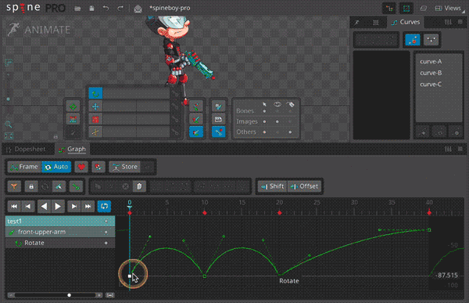Toggle the Local axis option (top compensation button)
Image resolution: width=469 pixels, height=303 pixels.
point(196,106)
